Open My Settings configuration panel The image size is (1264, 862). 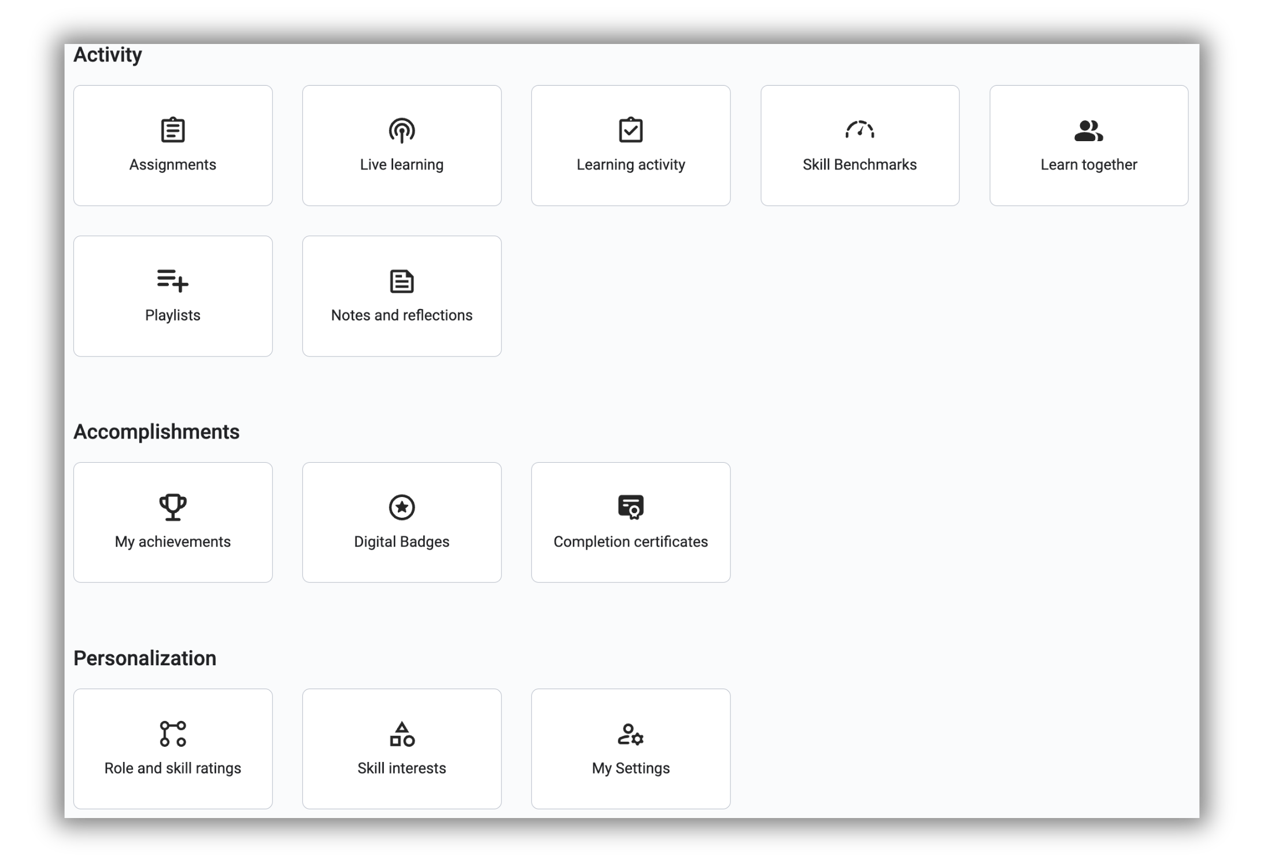coord(630,749)
